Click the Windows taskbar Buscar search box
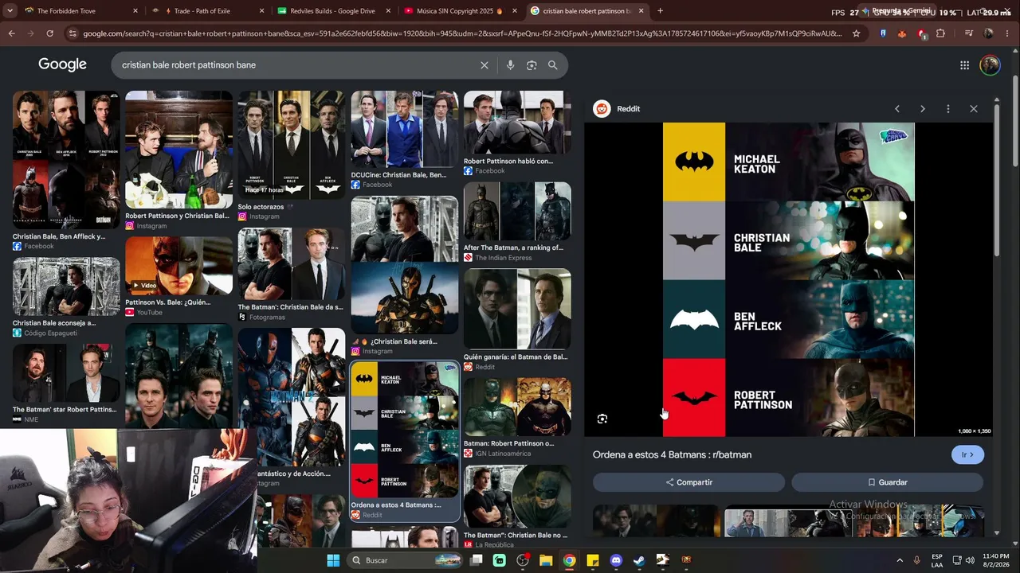Viewport: 1020px width, 573px height. (405, 560)
